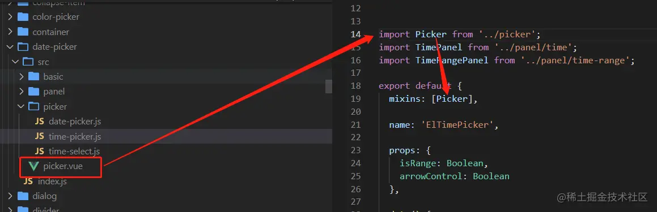
Task: Click the color-picker folder icon
Action: coord(23,17)
